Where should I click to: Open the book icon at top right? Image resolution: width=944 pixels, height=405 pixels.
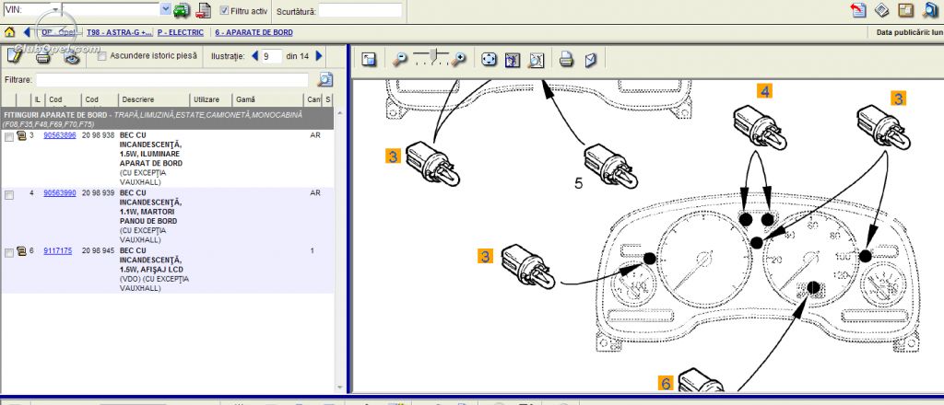pyautogui.click(x=882, y=9)
